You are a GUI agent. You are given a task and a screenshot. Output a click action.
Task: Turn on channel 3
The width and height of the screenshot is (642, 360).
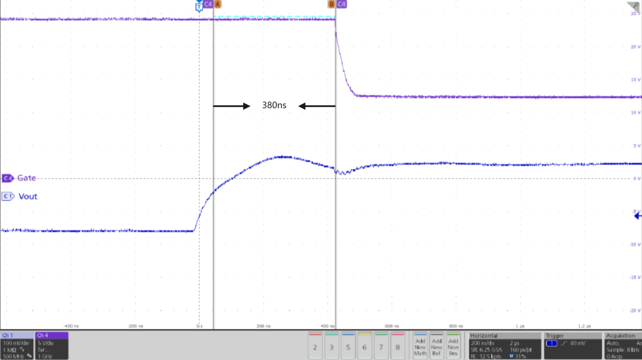point(332,346)
